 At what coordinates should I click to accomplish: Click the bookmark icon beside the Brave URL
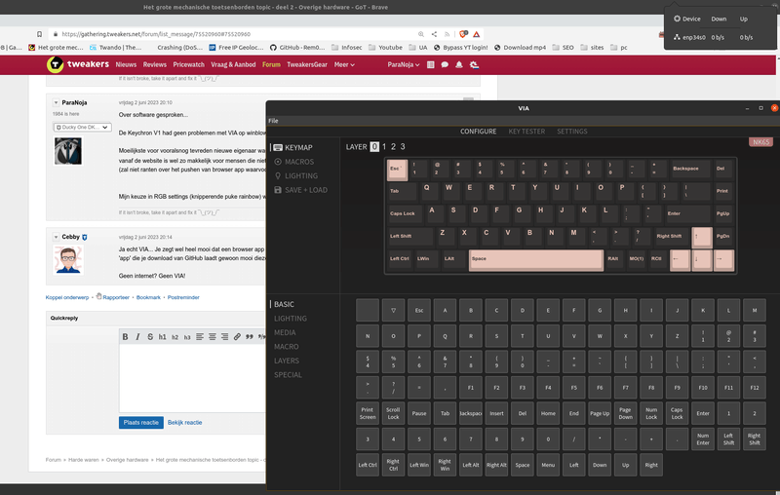[39, 34]
